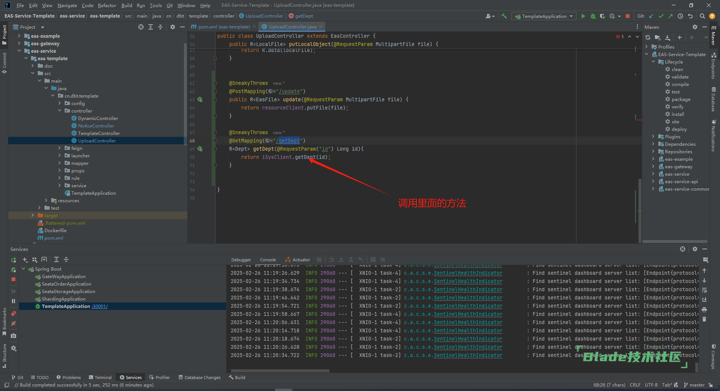The image size is (720, 391).
Task: Add a service with the plus icon
Action: pos(25,259)
